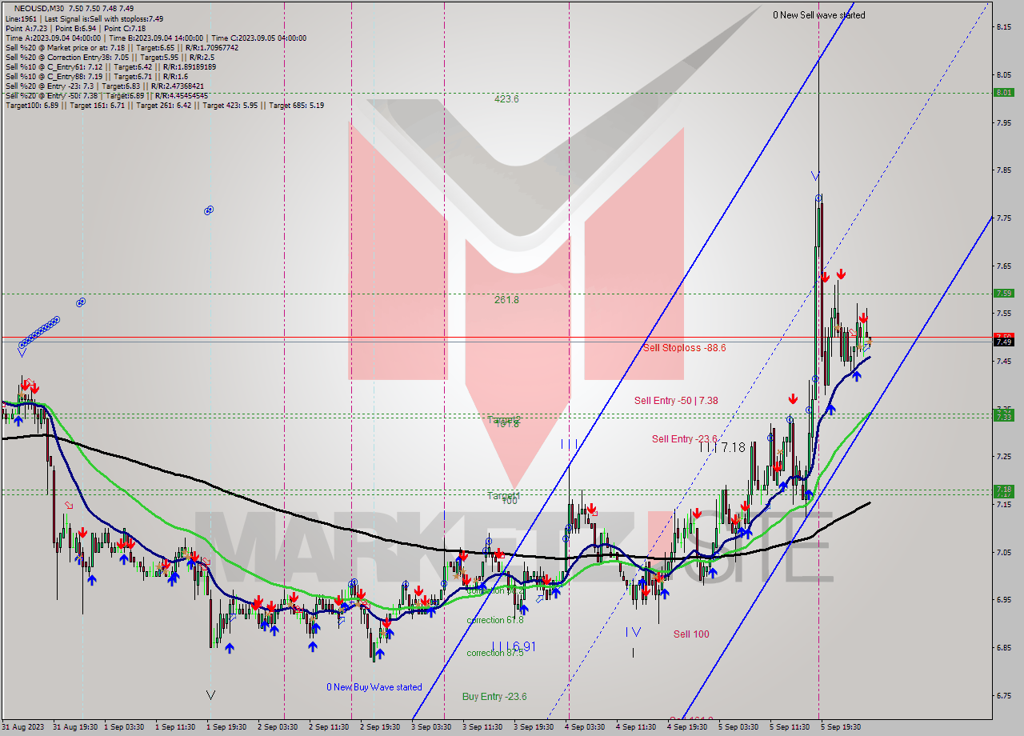Screen dimensions: 1024x736
Task: Click the 'Point A:7.23' text line
Action: [26, 28]
